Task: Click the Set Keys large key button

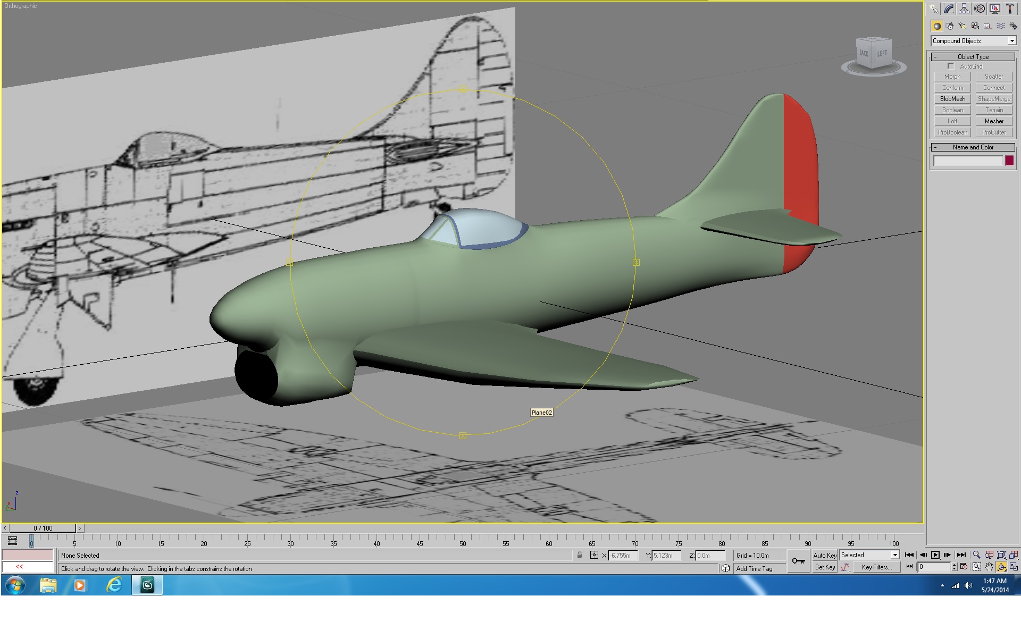Action: click(x=798, y=561)
